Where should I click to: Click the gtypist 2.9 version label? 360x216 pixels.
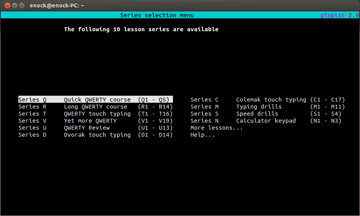click(x=340, y=15)
